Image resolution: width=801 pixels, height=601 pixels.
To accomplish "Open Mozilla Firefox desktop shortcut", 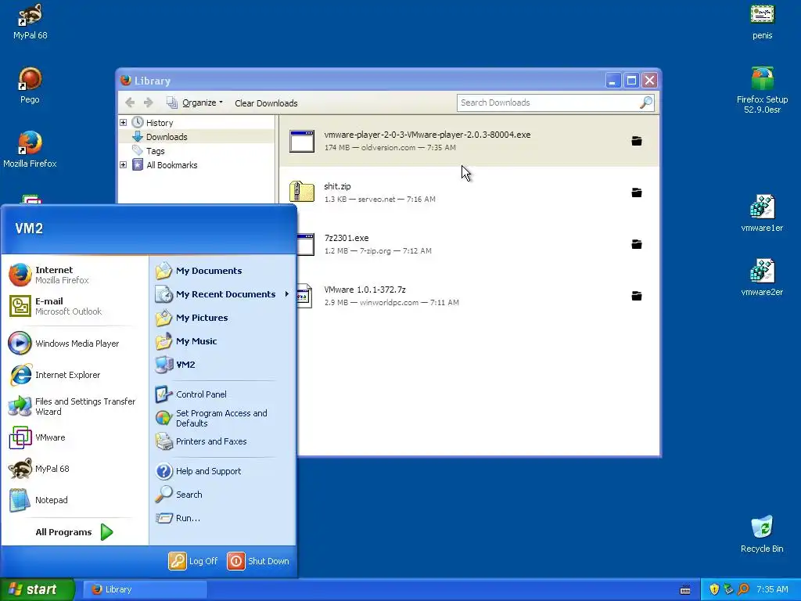I will [x=31, y=149].
